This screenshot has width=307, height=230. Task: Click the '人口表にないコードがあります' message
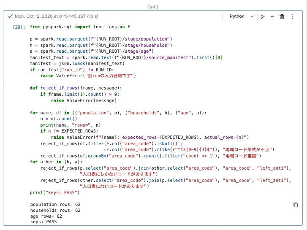point(114,186)
